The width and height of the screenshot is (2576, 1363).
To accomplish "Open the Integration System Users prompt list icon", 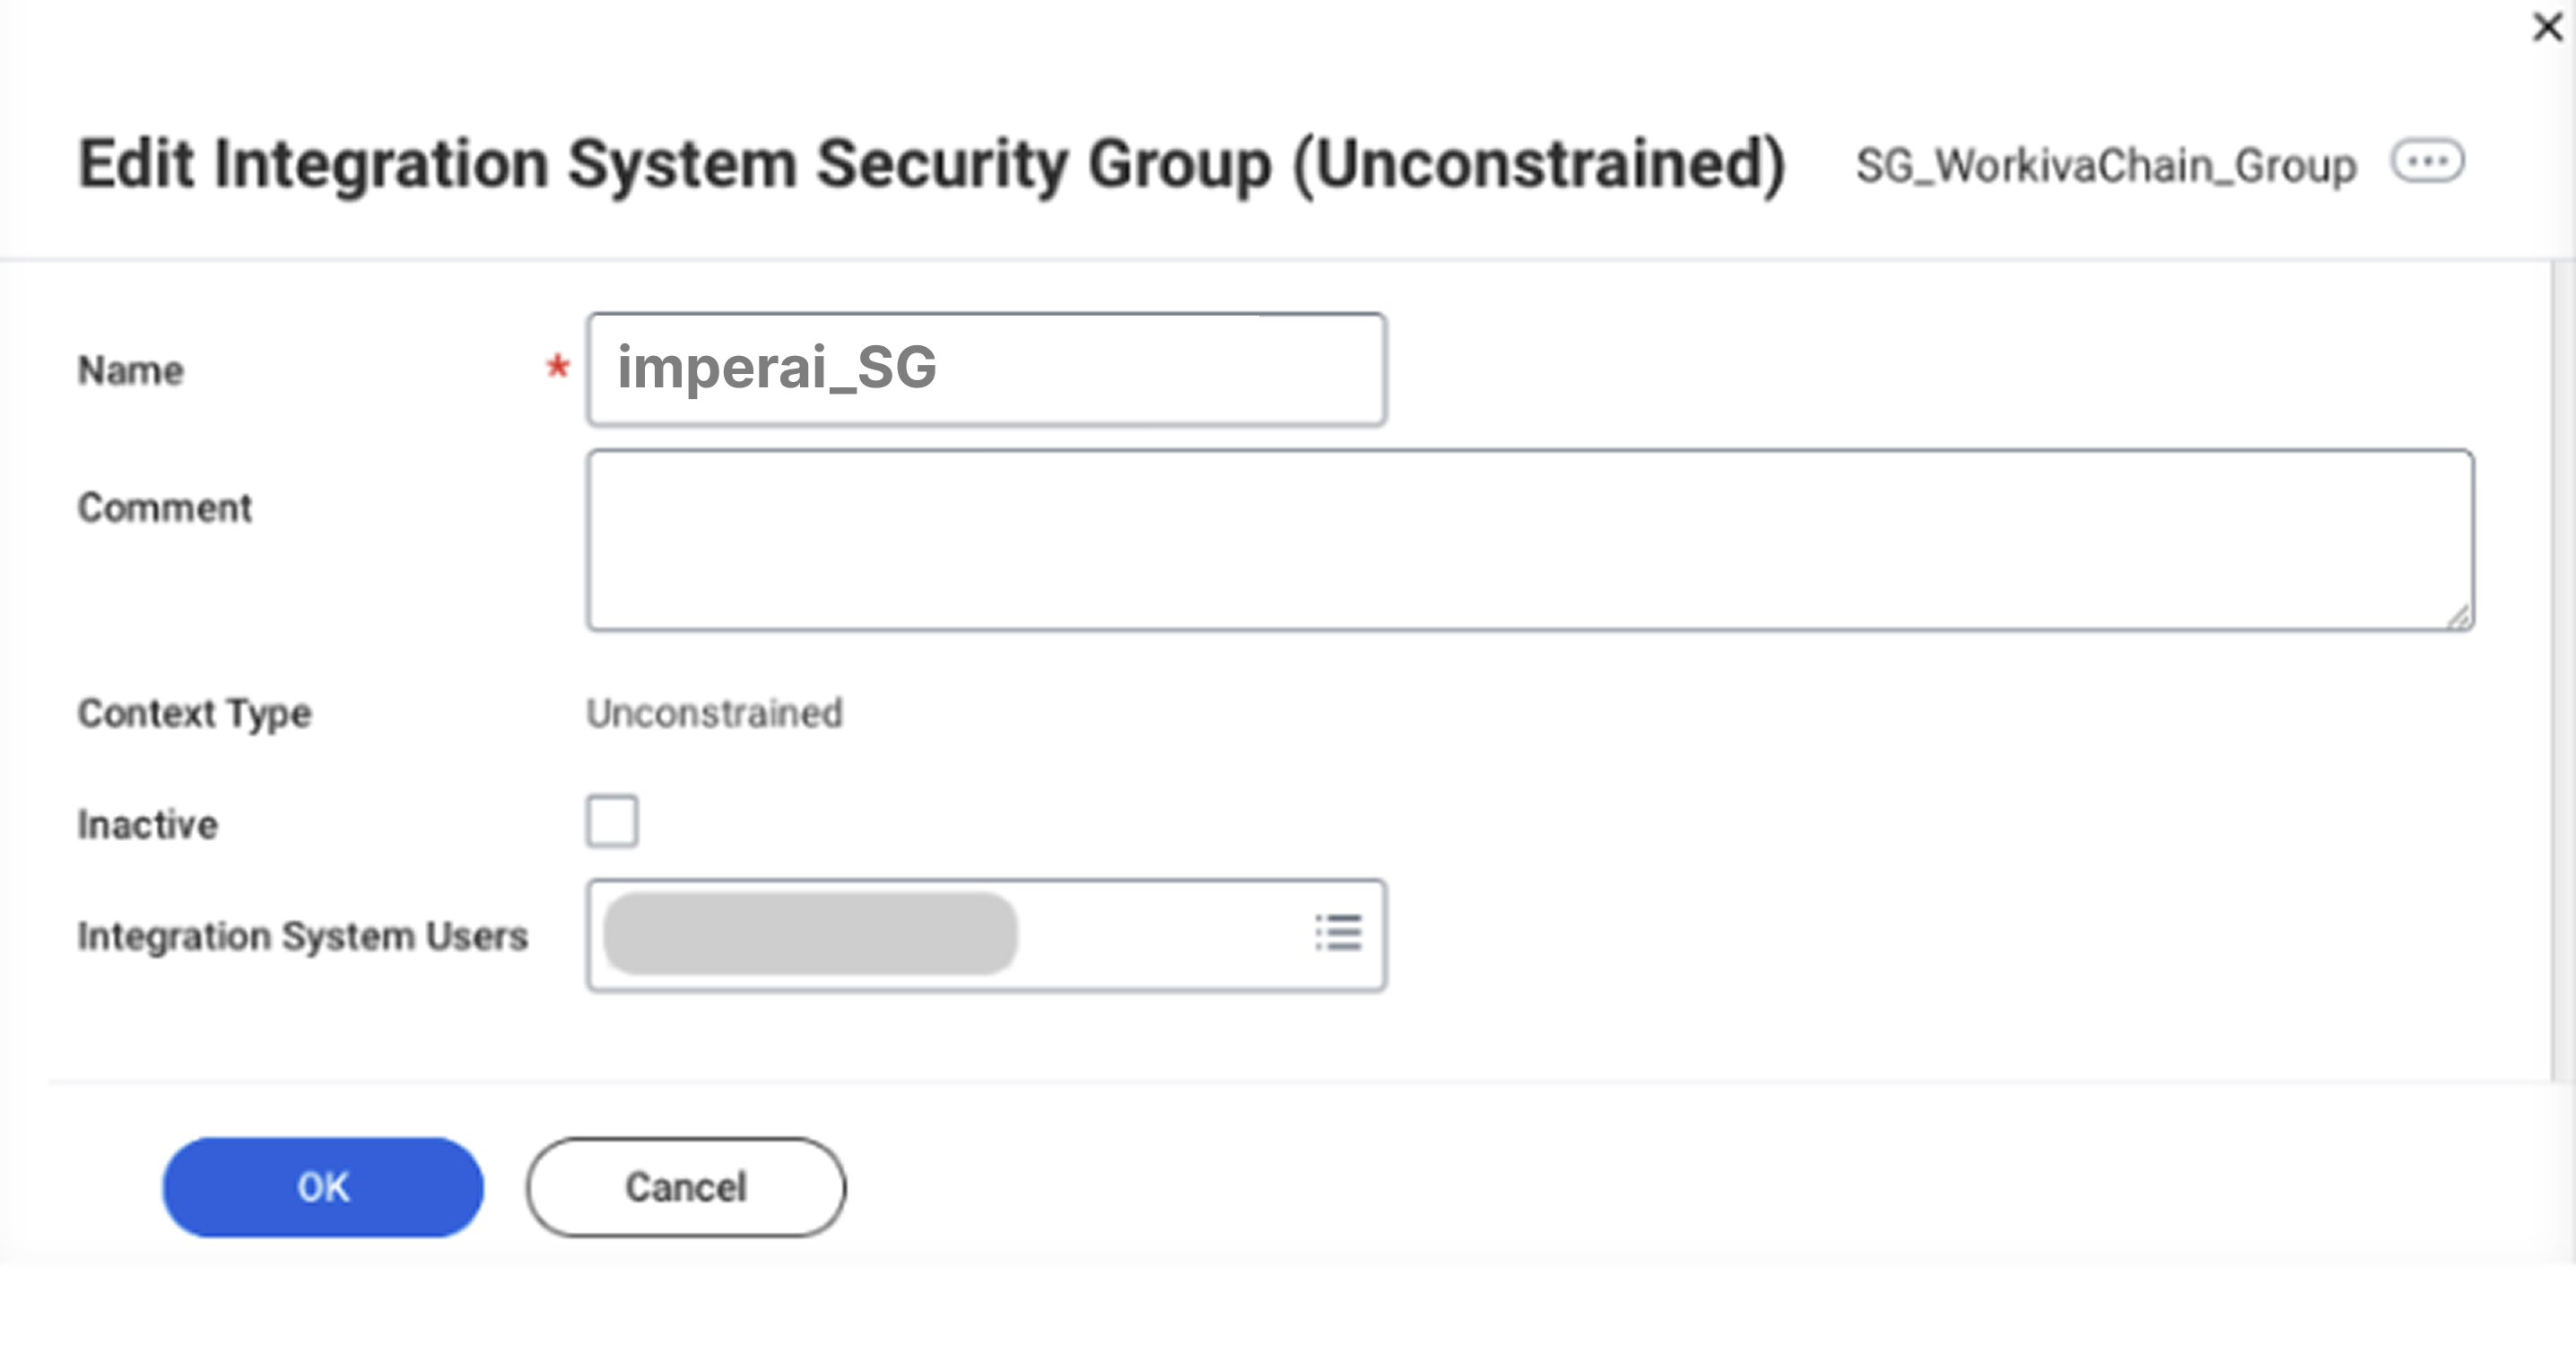I will [1338, 933].
